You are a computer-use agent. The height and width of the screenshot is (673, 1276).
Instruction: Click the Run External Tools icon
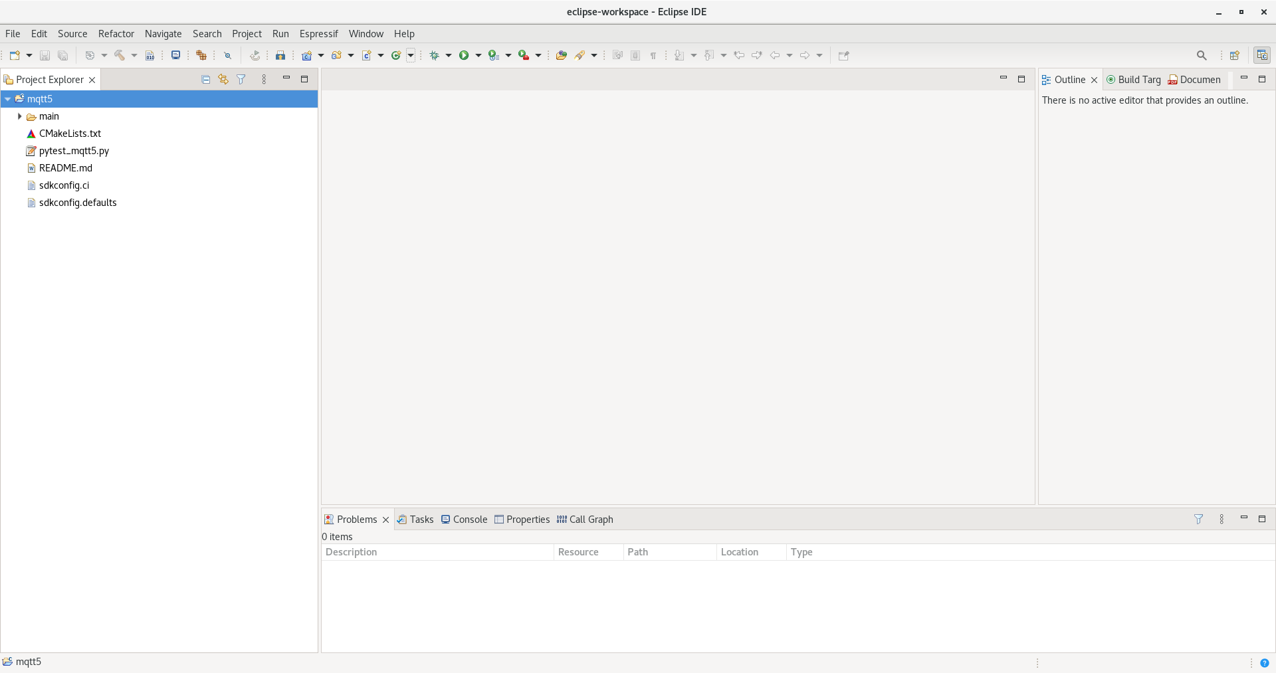(524, 56)
